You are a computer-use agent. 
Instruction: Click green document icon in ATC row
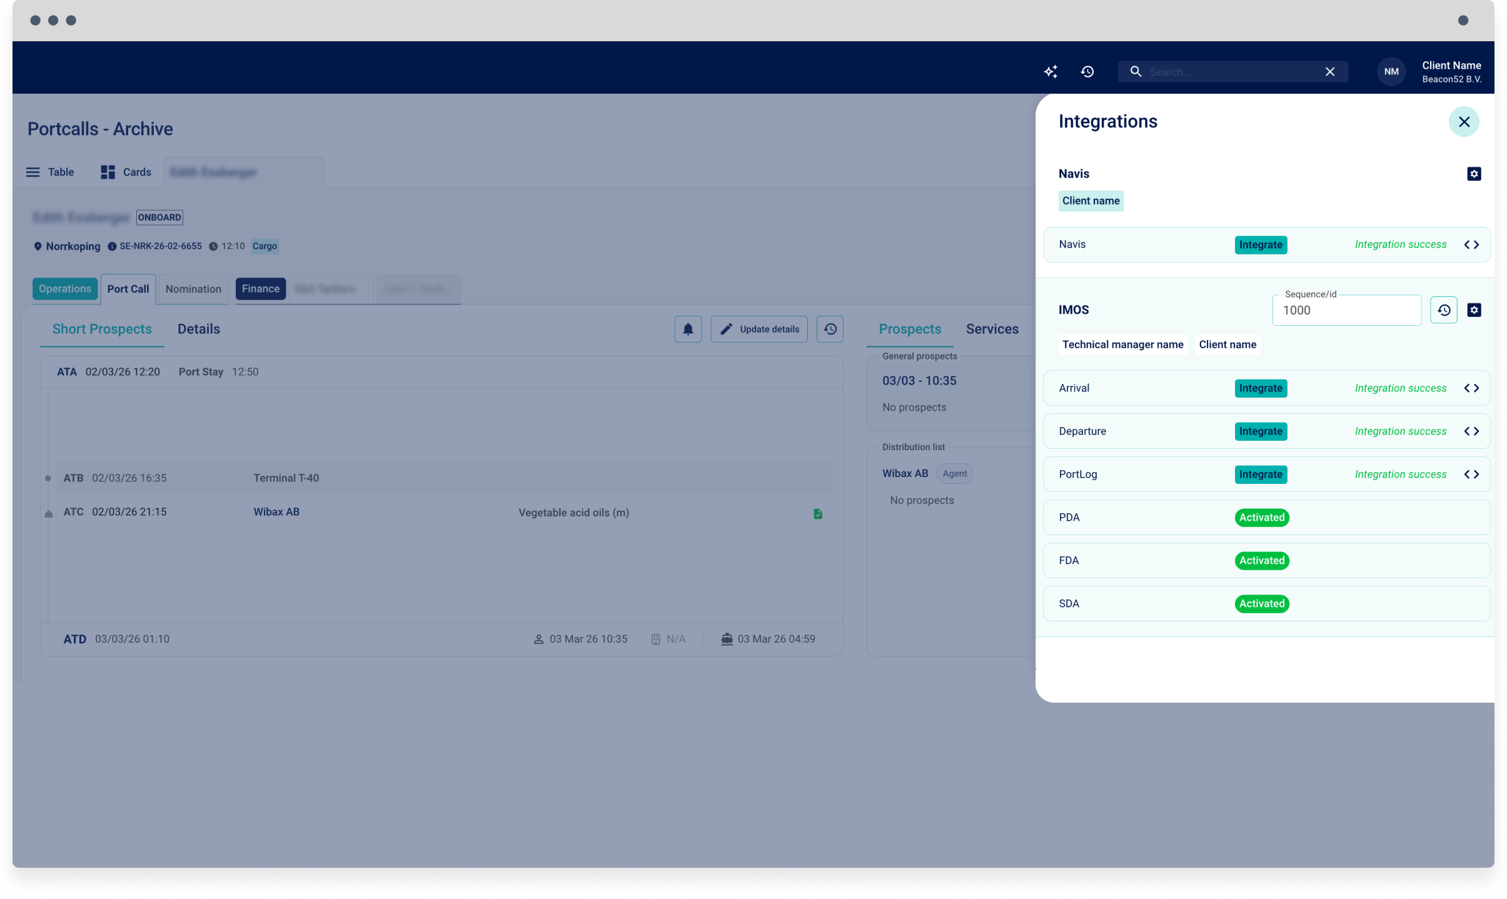click(818, 514)
